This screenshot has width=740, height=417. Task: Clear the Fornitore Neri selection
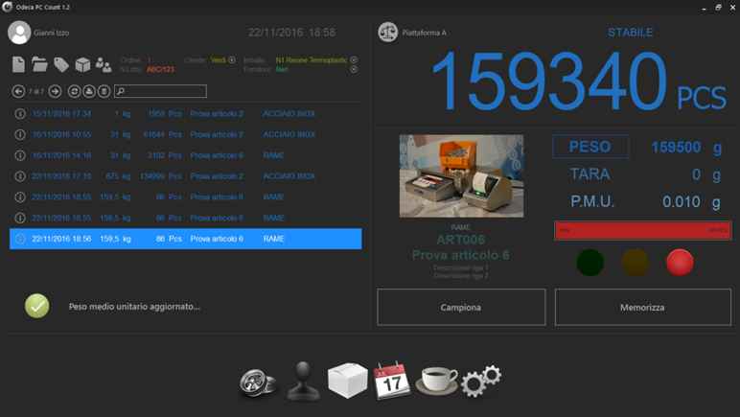(x=354, y=69)
